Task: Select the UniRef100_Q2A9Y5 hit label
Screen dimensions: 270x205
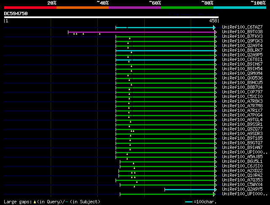Action: click(242, 189)
